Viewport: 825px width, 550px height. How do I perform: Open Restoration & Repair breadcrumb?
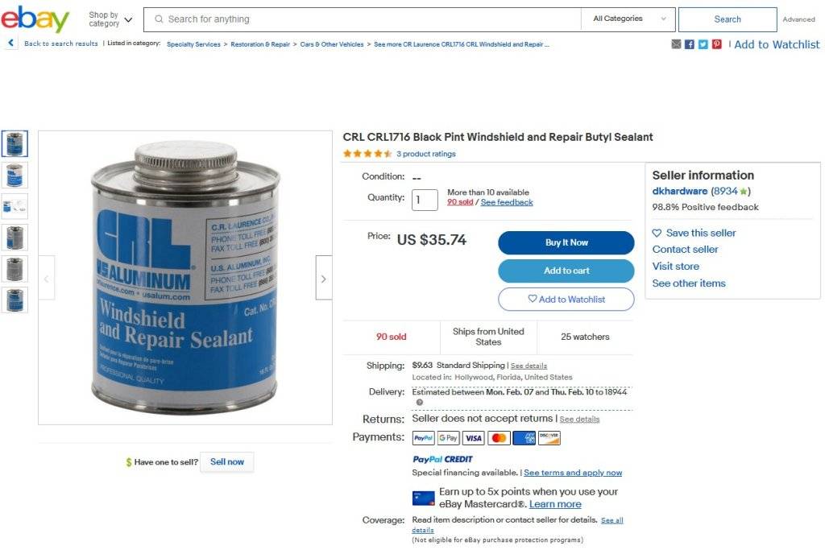click(x=260, y=44)
